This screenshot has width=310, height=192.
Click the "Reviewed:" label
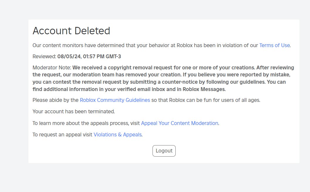click(x=44, y=56)
